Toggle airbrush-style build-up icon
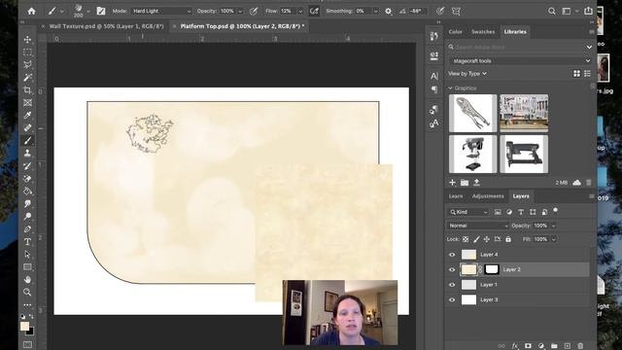Screen dimensions: 622x350 pos(314,11)
